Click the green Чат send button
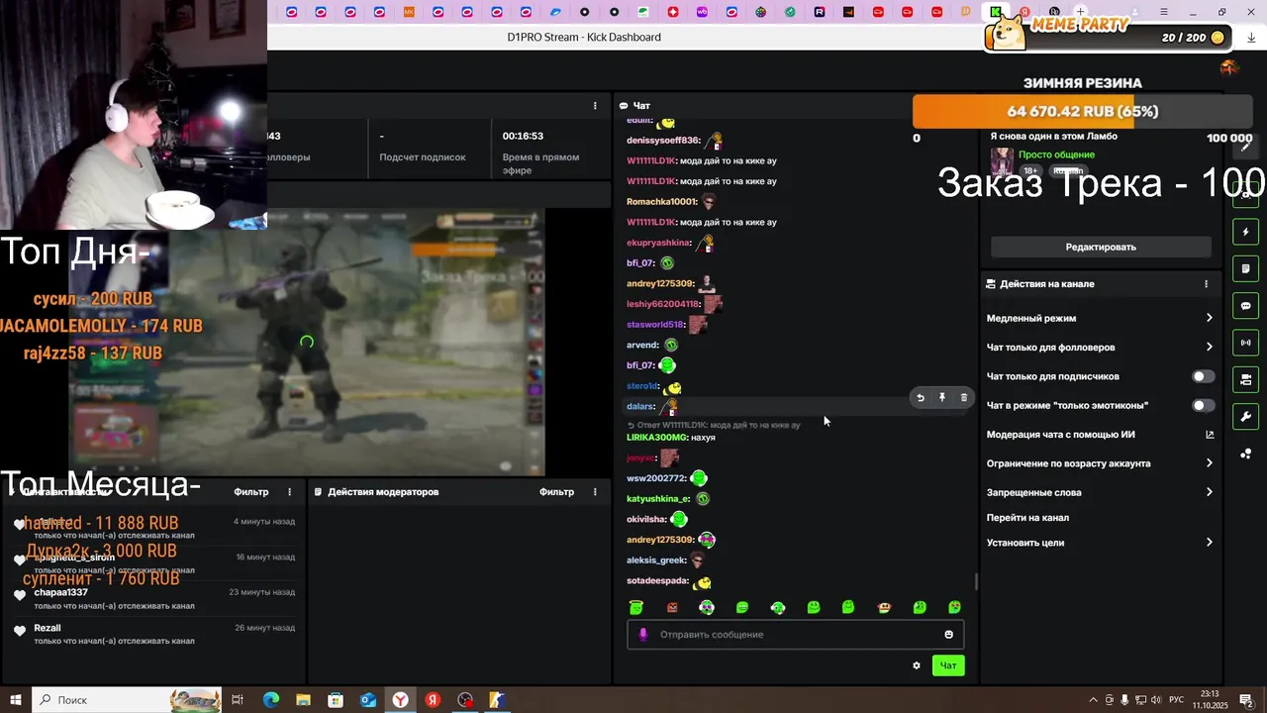The width and height of the screenshot is (1267, 713). [948, 665]
